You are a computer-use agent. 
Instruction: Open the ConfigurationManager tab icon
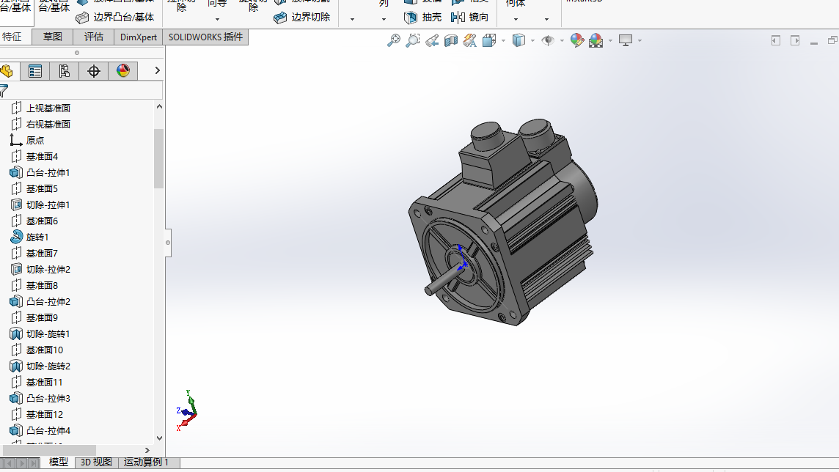[65, 71]
